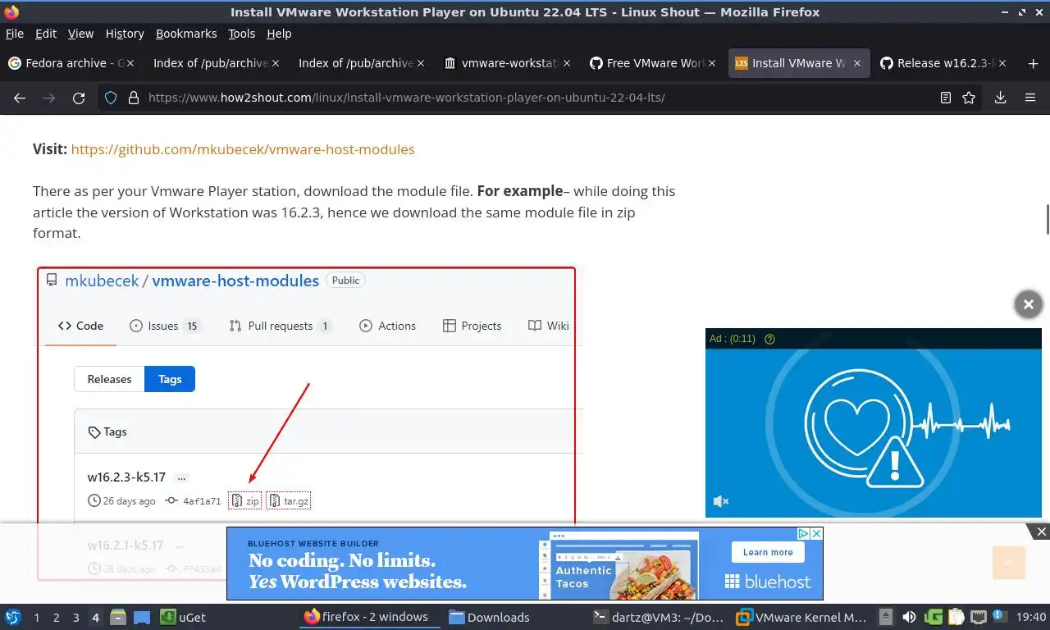Click Learn more on Bluehost ad
The width and height of the screenshot is (1050, 630).
tap(768, 552)
